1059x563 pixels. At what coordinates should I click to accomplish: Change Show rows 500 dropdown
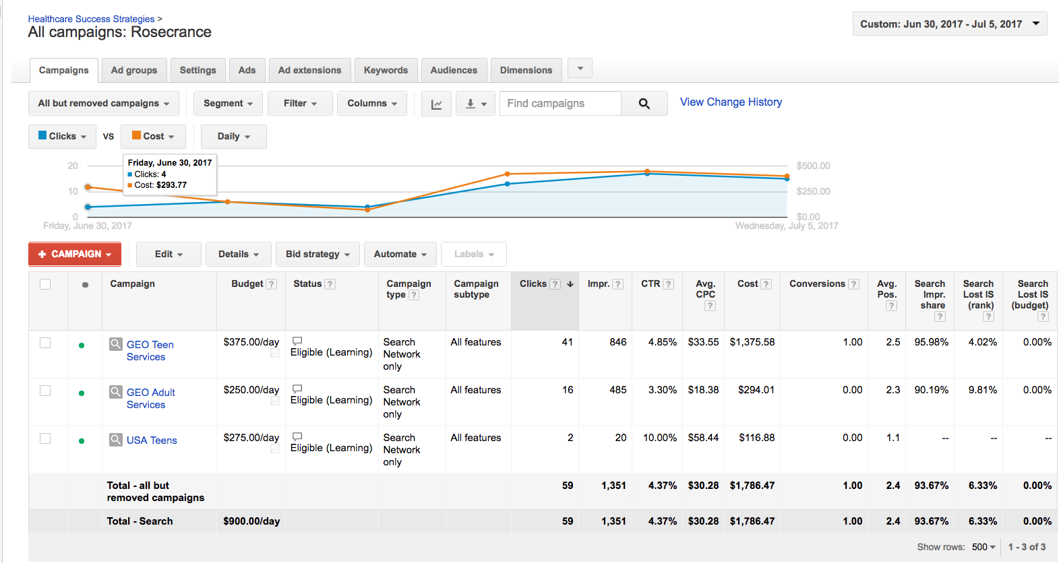984,548
